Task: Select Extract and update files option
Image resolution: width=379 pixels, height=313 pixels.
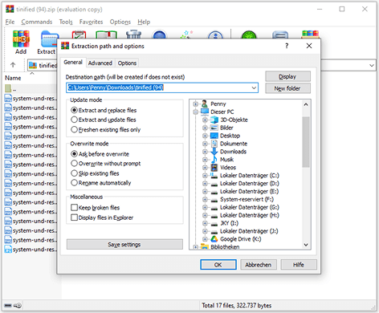Action: click(104, 120)
